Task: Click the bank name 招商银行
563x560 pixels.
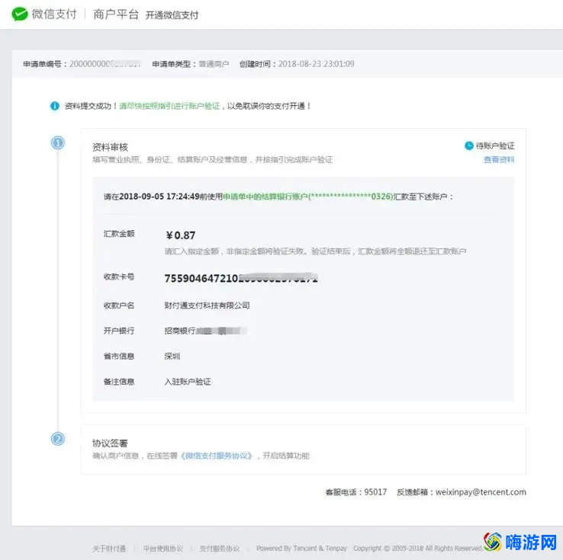Action: [x=179, y=331]
